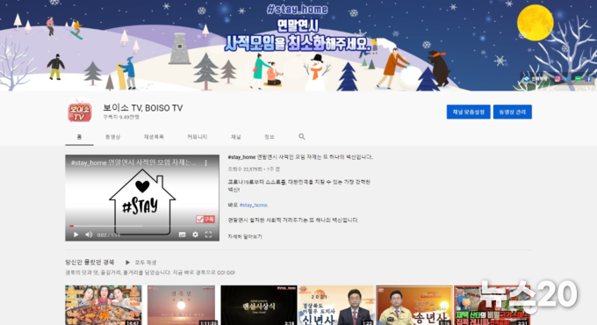Switch to the 동영상 tab

click(x=112, y=137)
